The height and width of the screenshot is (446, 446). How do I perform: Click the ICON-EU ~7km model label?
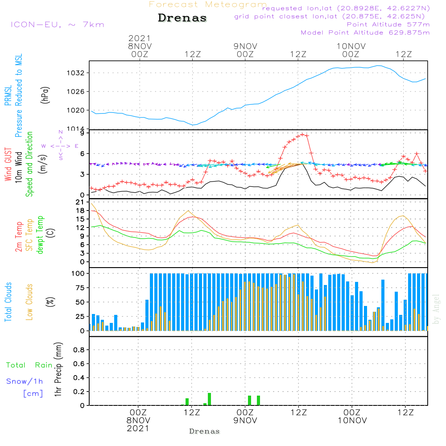(x=57, y=24)
